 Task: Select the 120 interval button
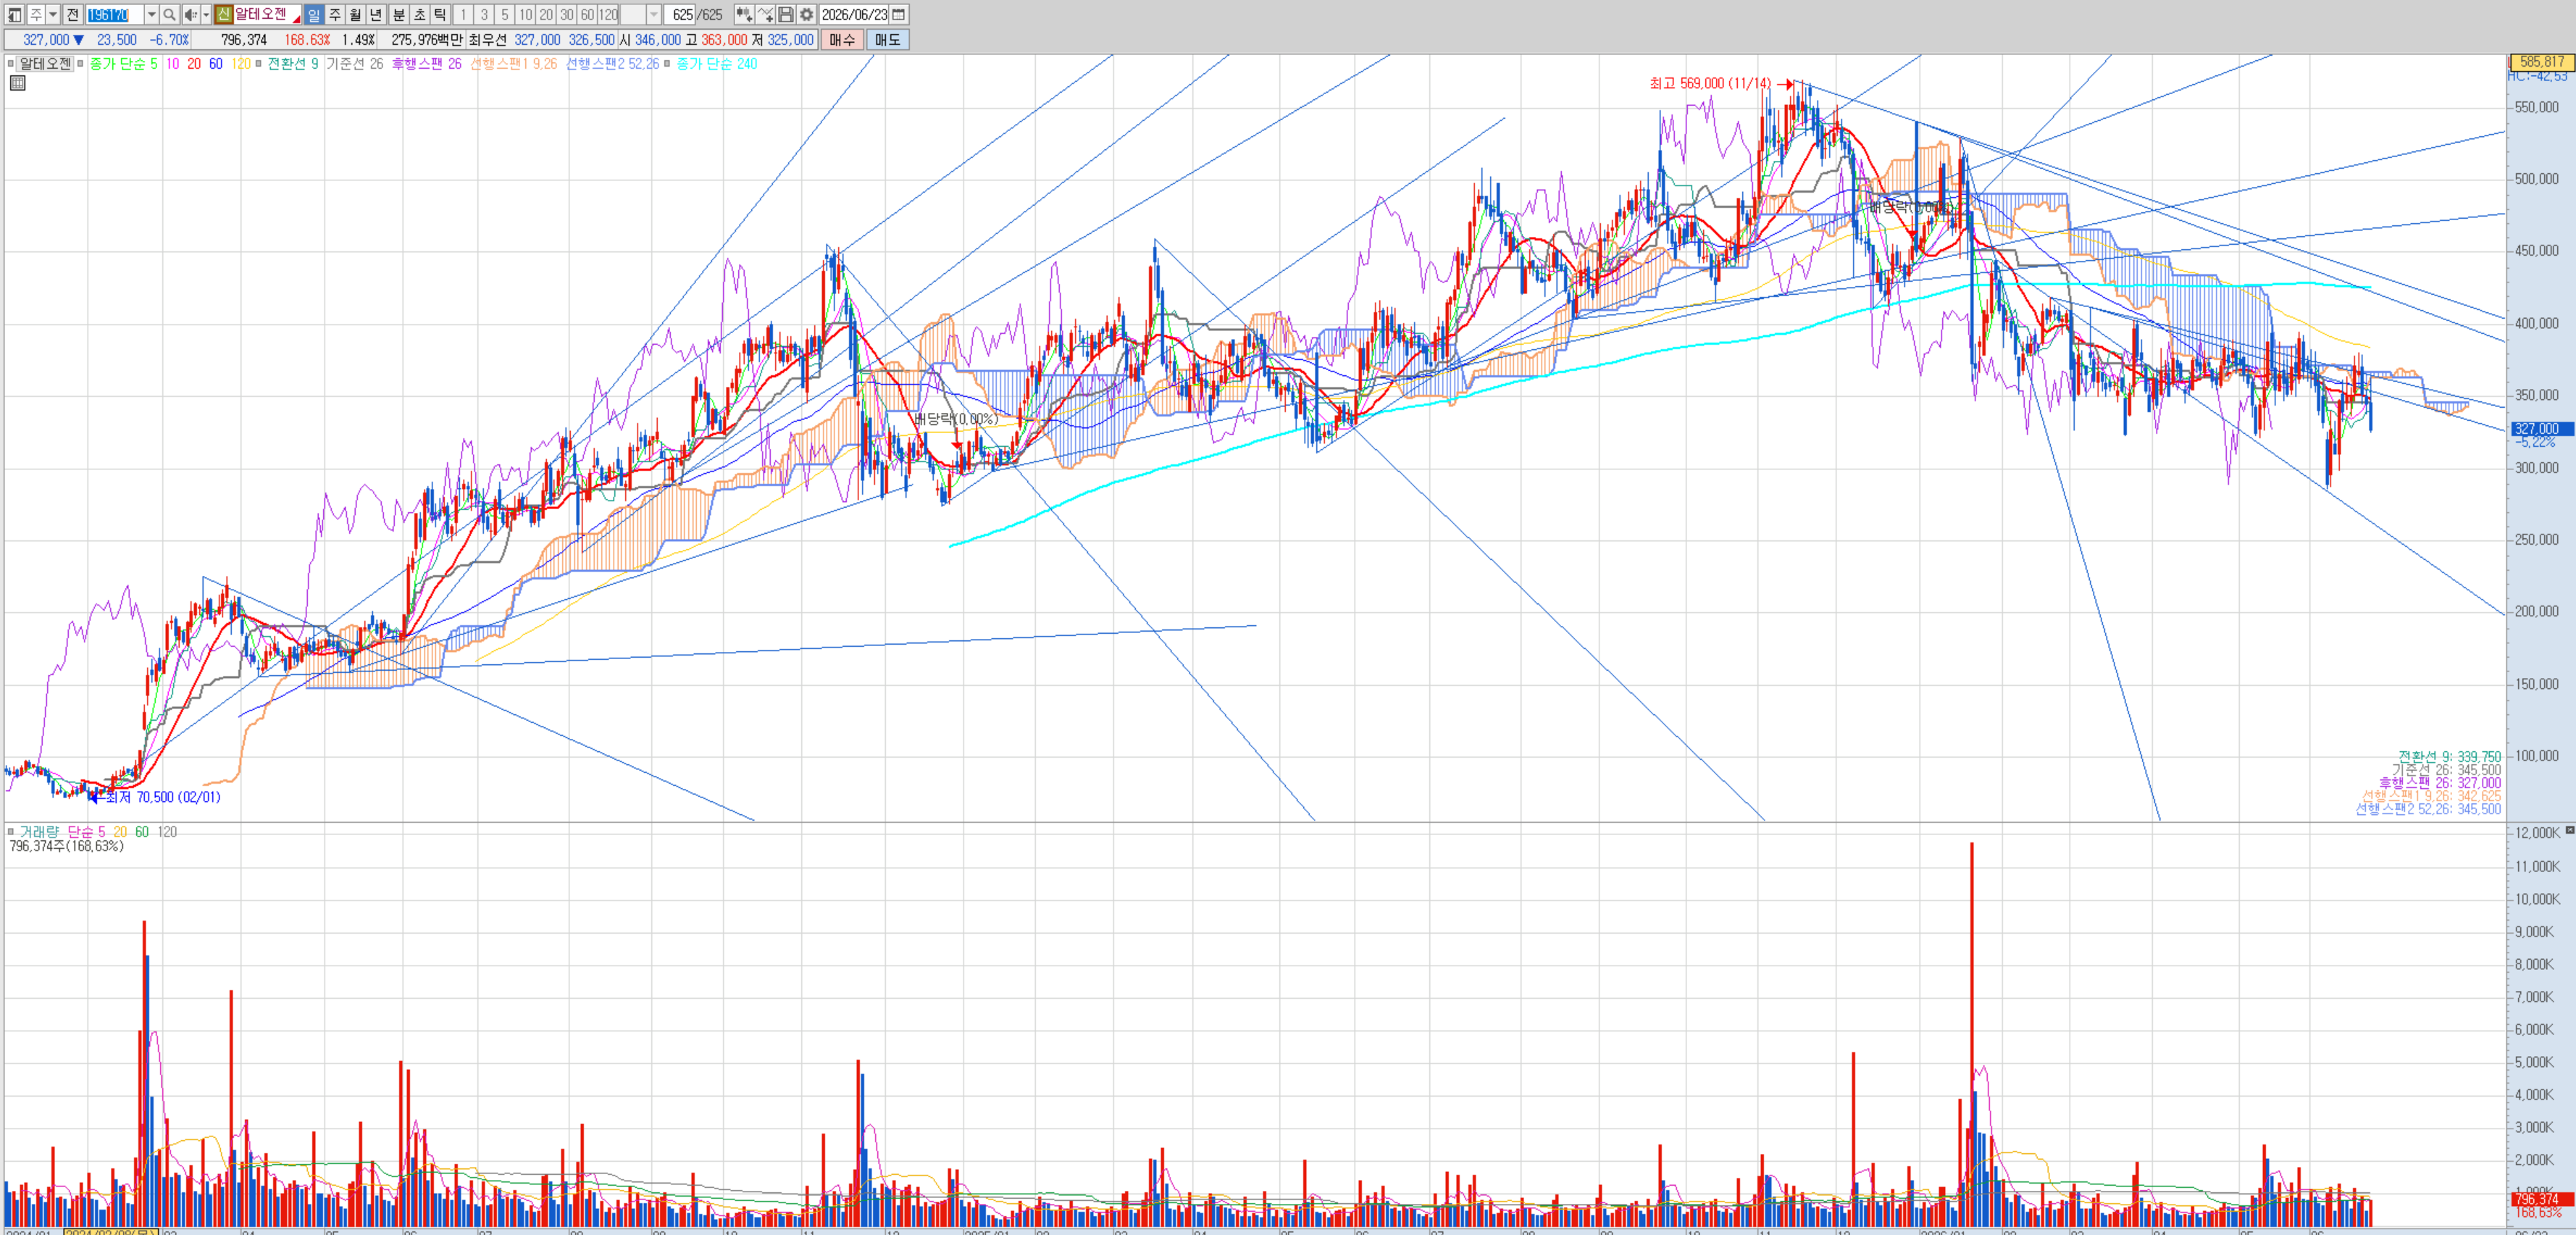tap(609, 14)
